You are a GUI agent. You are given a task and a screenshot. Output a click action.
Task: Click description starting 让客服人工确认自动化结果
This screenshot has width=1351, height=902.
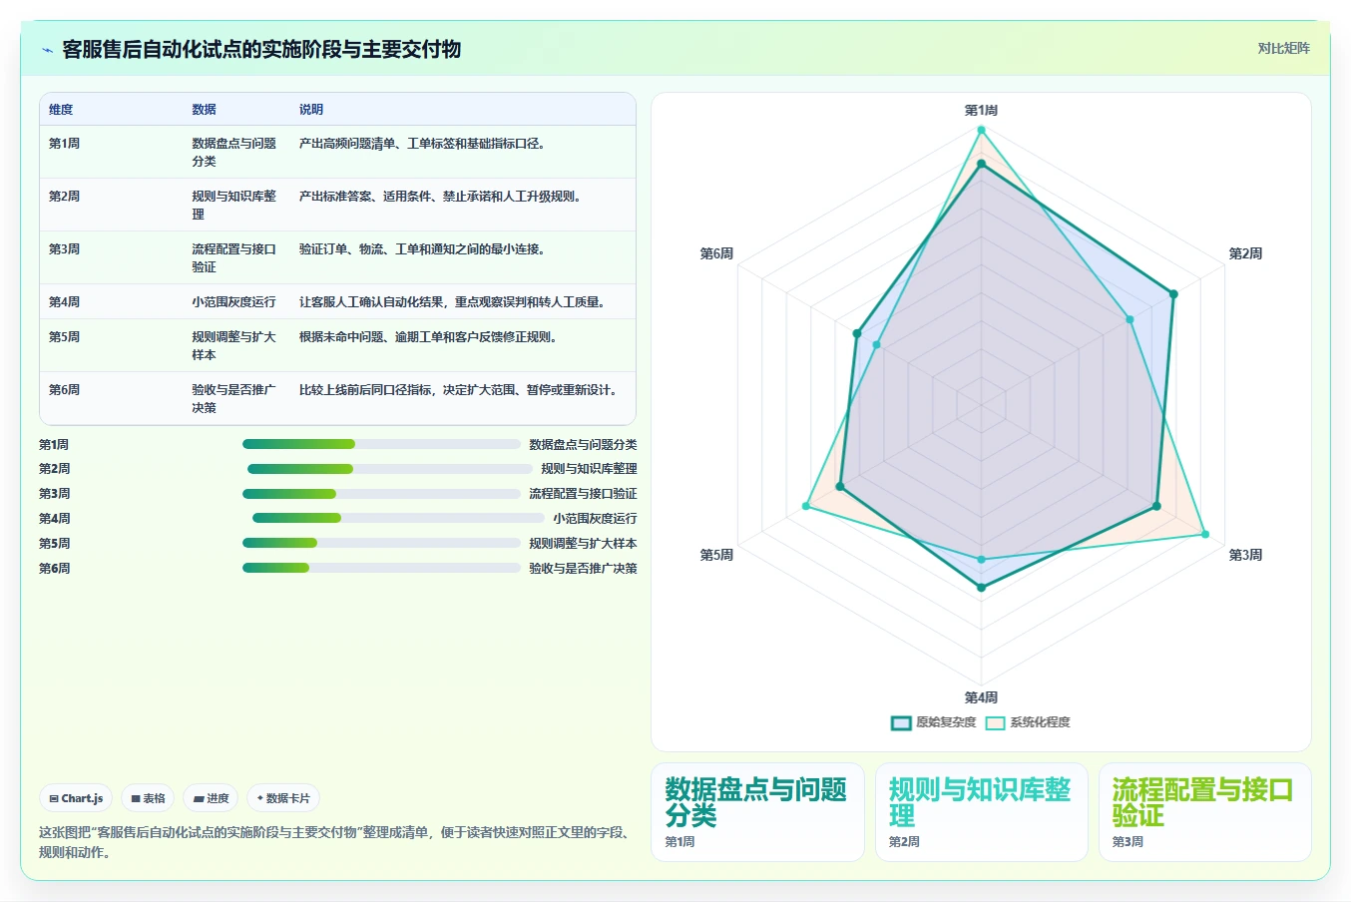pyautogui.click(x=452, y=301)
